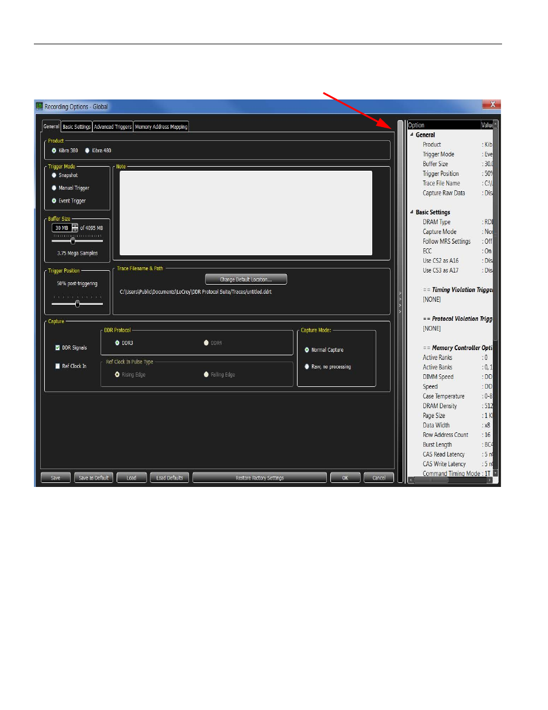Open the Basic Settings tab

[76, 127]
